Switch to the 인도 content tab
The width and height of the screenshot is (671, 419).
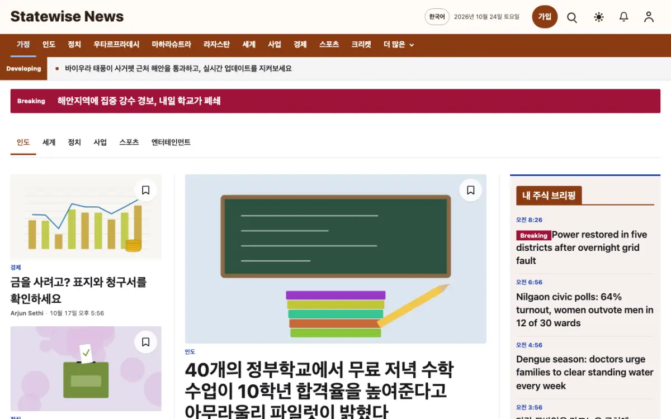coord(23,142)
